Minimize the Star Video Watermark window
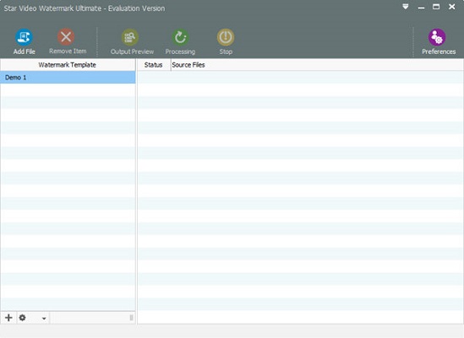The height and width of the screenshot is (338, 464). click(x=421, y=8)
